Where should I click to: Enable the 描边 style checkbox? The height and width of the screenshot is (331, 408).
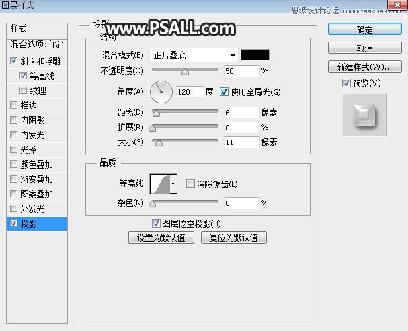coord(13,105)
